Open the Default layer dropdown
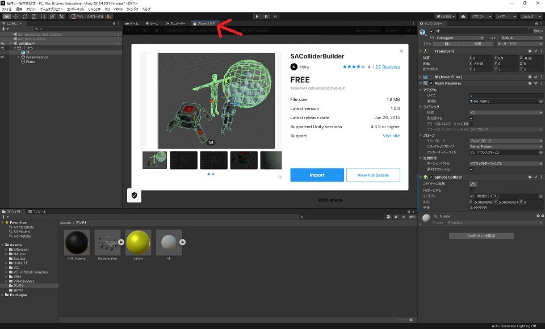The image size is (545, 329). click(x=521, y=38)
